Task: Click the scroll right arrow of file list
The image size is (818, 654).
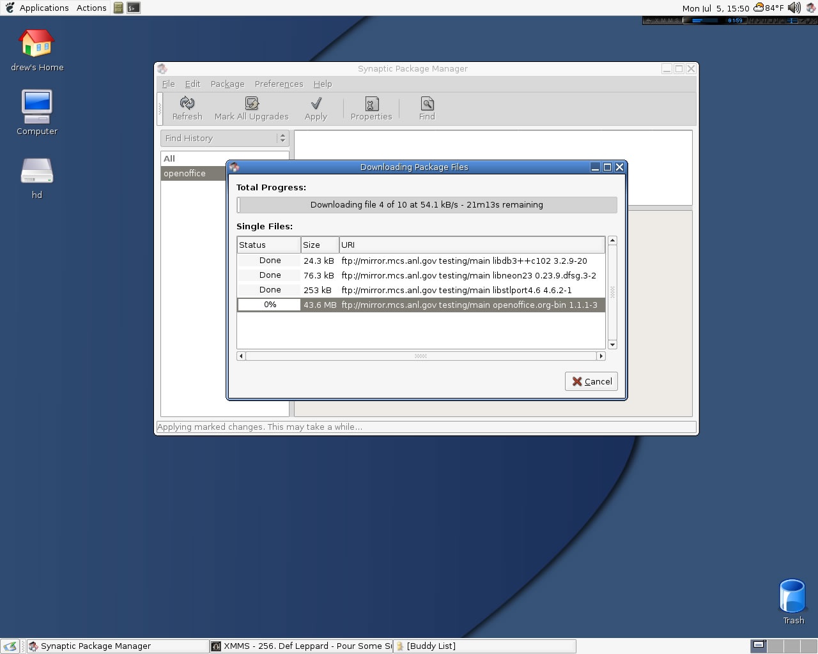Action: pyautogui.click(x=601, y=356)
